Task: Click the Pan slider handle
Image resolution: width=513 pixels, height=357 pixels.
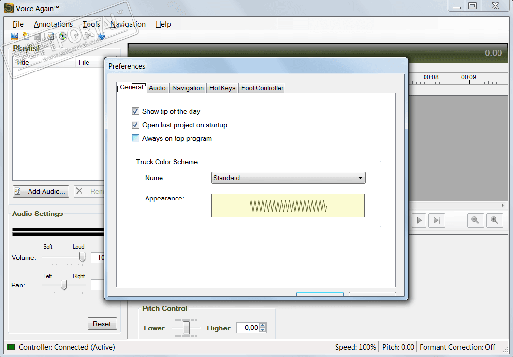Action: pyautogui.click(x=64, y=285)
